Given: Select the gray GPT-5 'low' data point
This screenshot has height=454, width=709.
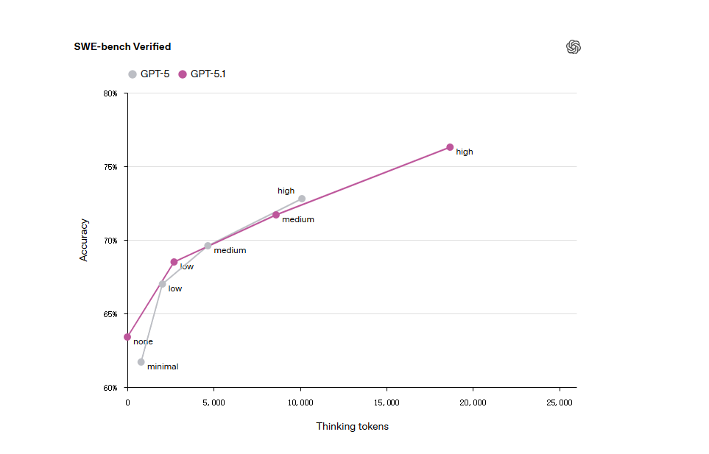Looking at the screenshot, I should coord(162,284).
